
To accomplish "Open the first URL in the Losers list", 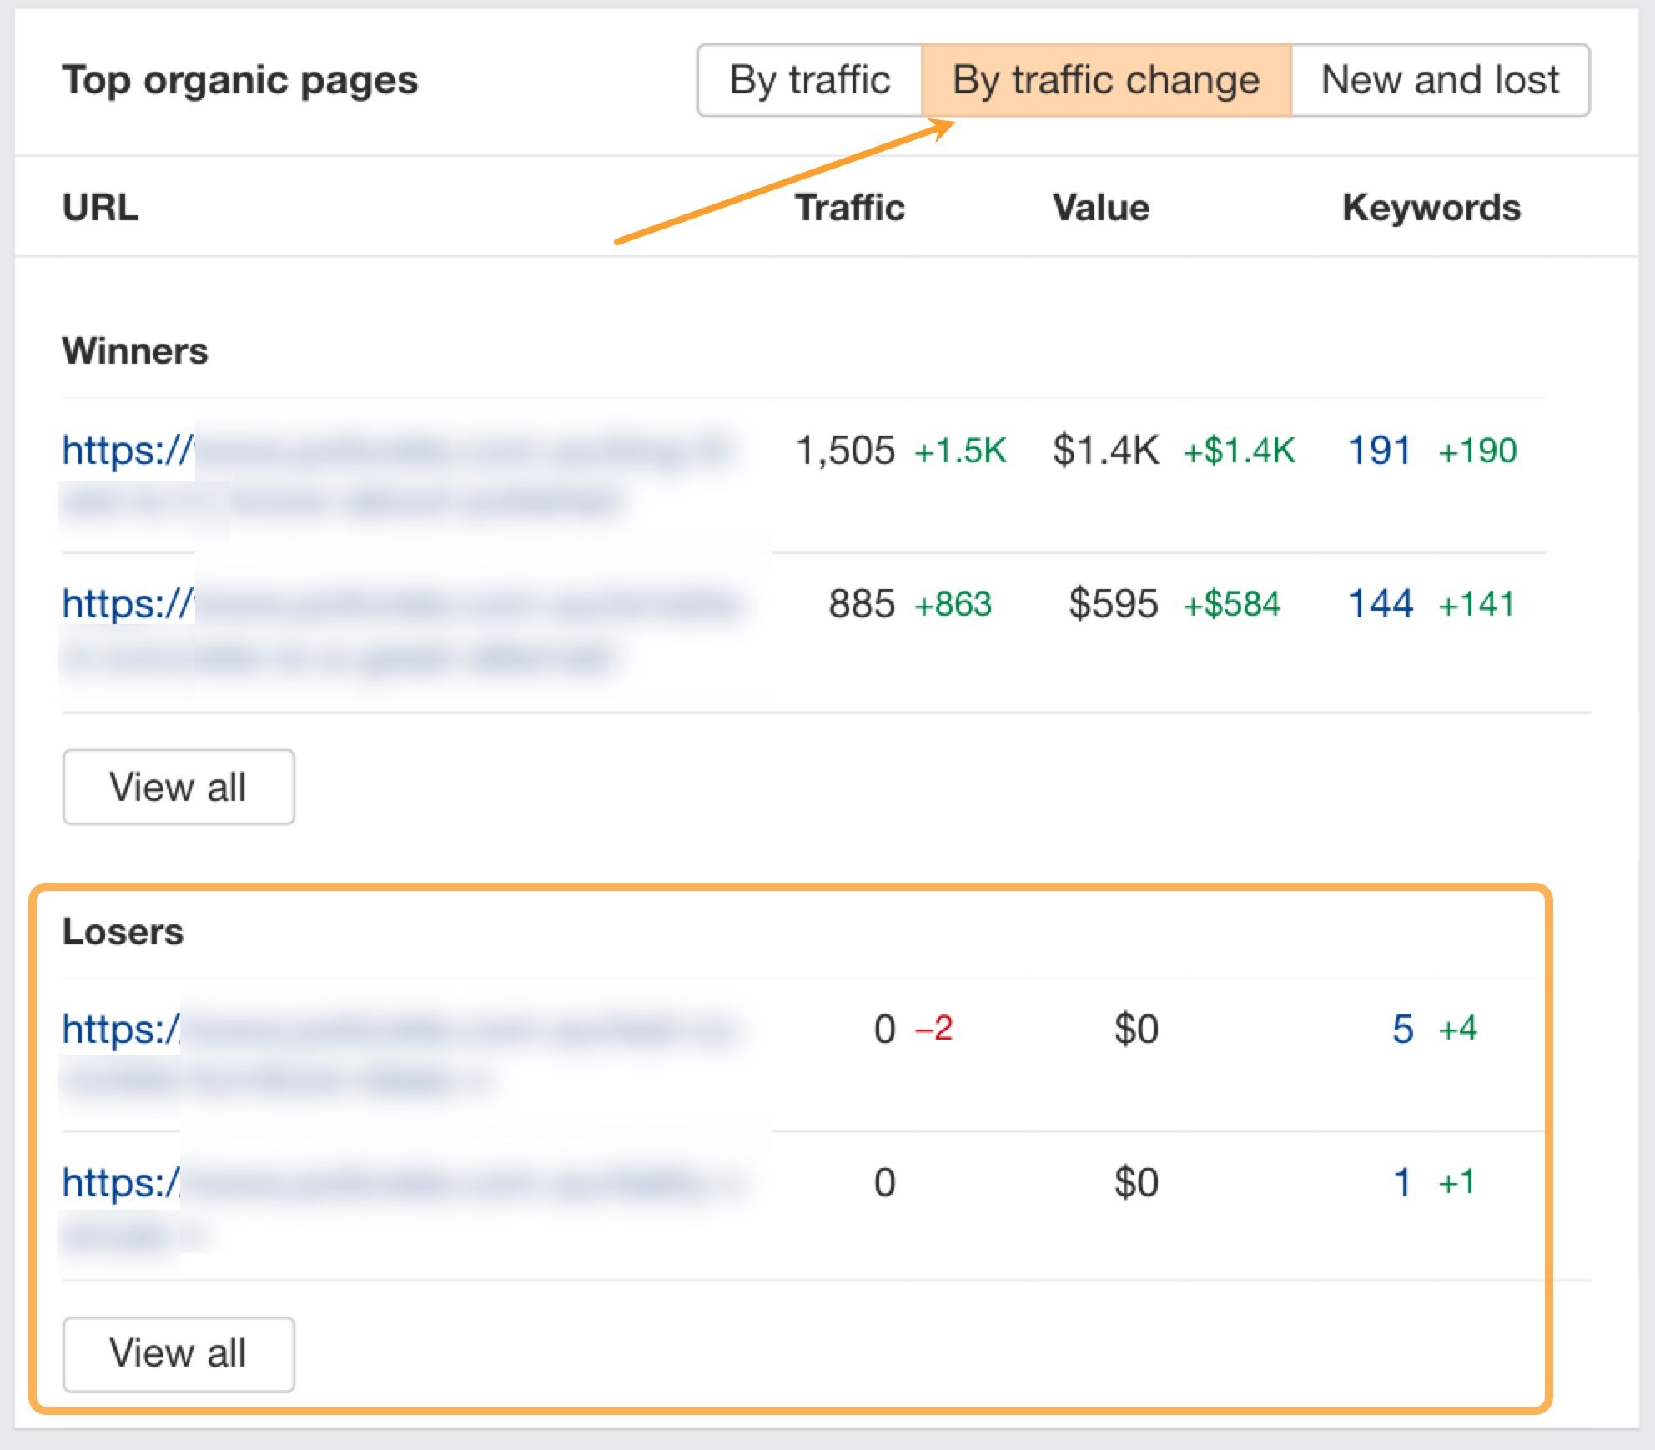I will [x=334, y=1030].
